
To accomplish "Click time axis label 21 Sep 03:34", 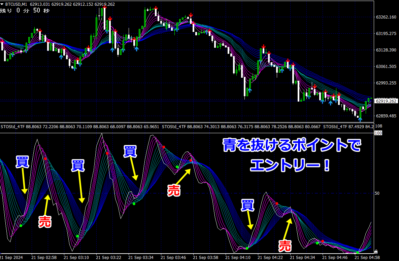I will [x=141, y=257].
